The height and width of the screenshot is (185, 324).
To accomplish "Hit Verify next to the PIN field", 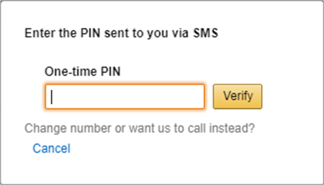I will (238, 96).
